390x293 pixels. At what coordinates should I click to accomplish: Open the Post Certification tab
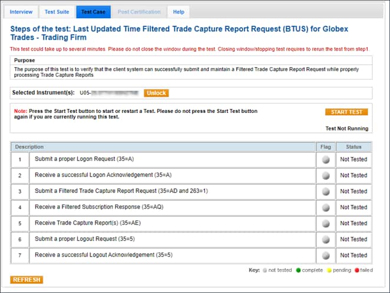138,12
